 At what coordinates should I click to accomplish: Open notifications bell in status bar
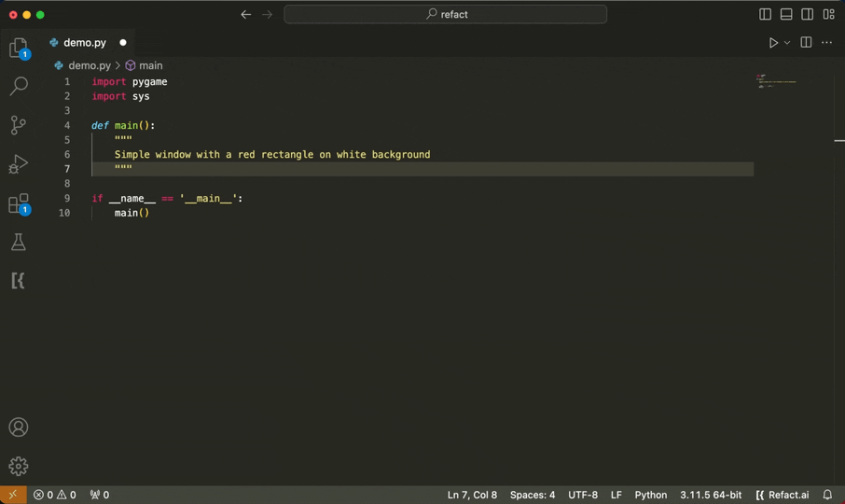828,495
